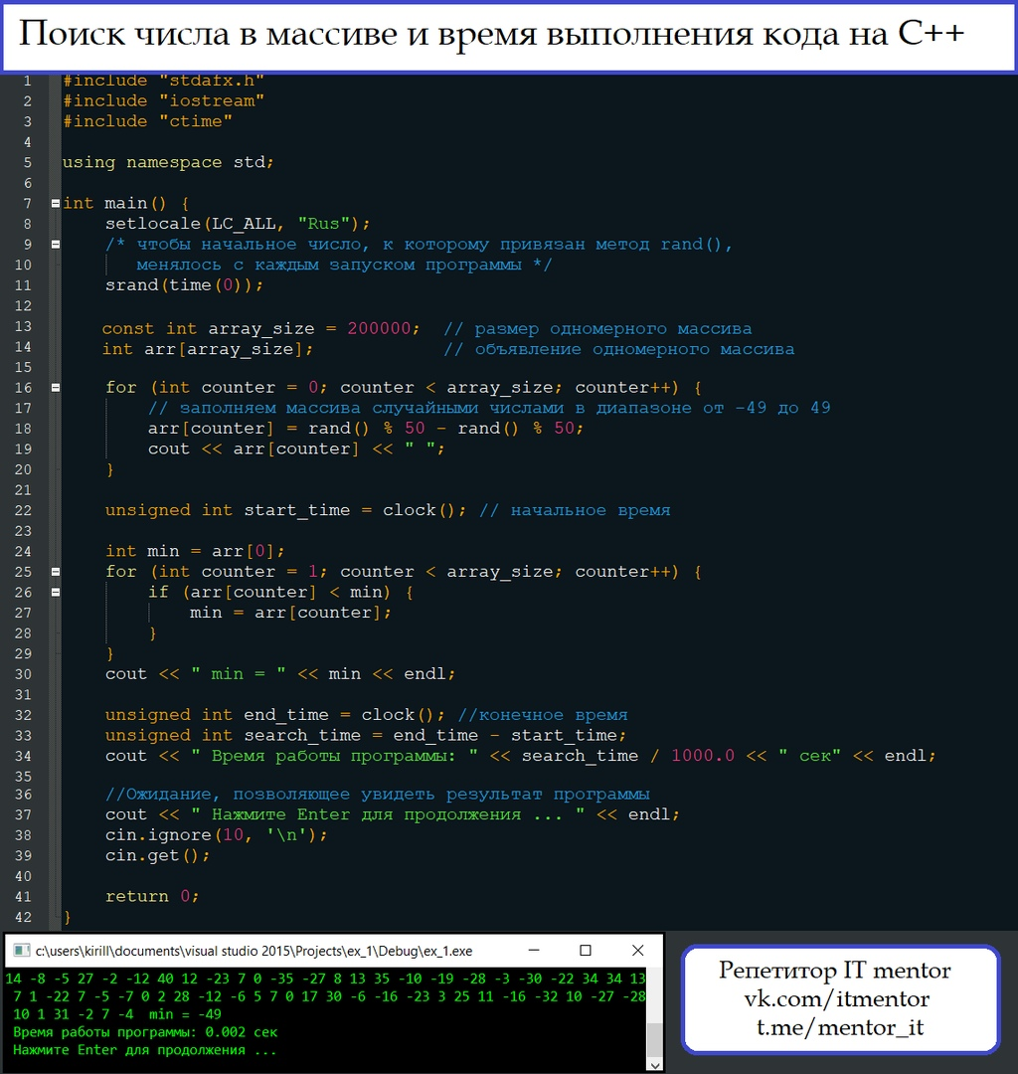1018x1074 pixels.
Task: Click the console window application icon
Action: tap(22, 951)
